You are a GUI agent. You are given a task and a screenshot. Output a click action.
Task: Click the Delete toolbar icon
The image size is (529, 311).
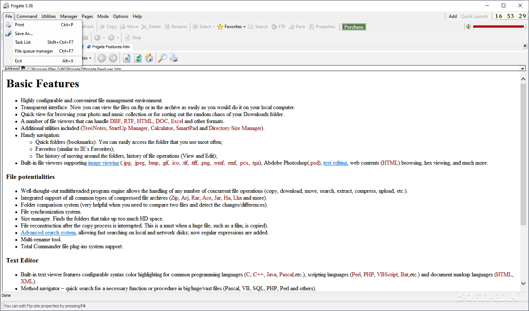(x=144, y=27)
